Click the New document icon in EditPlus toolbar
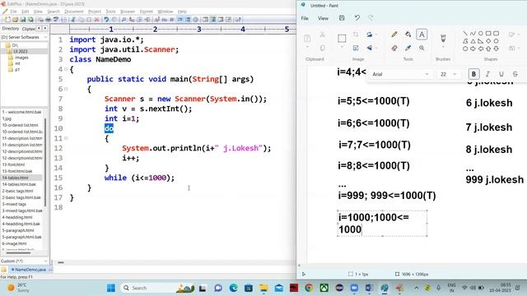This screenshot has width=527, height=296. coord(7,20)
